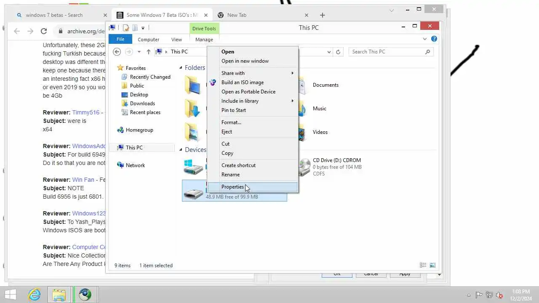Expand the Explorer ribbon chevron
The width and height of the screenshot is (539, 303).
(424, 39)
